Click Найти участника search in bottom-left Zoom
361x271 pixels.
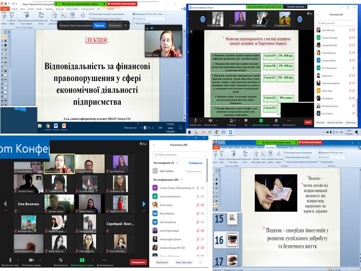click(x=179, y=155)
